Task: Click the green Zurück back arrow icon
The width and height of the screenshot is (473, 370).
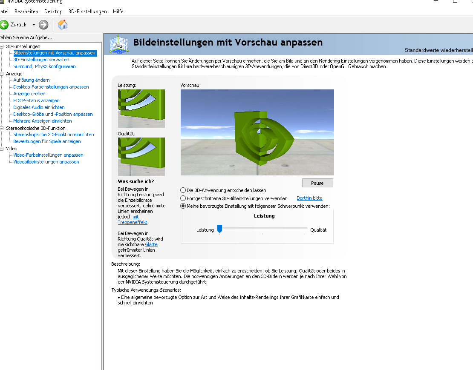Action: coord(4,25)
